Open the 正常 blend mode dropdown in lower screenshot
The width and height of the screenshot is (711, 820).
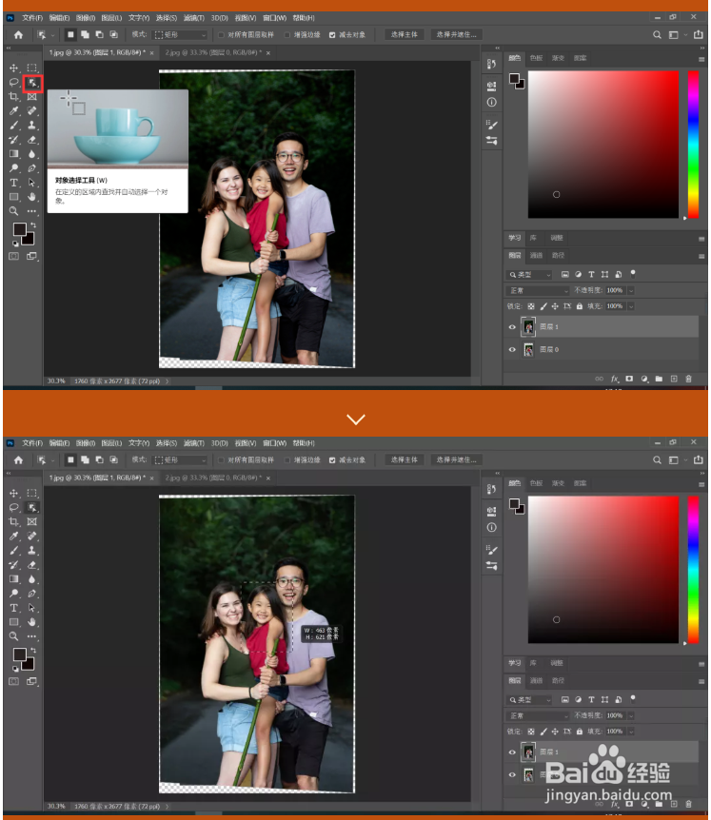(x=538, y=715)
